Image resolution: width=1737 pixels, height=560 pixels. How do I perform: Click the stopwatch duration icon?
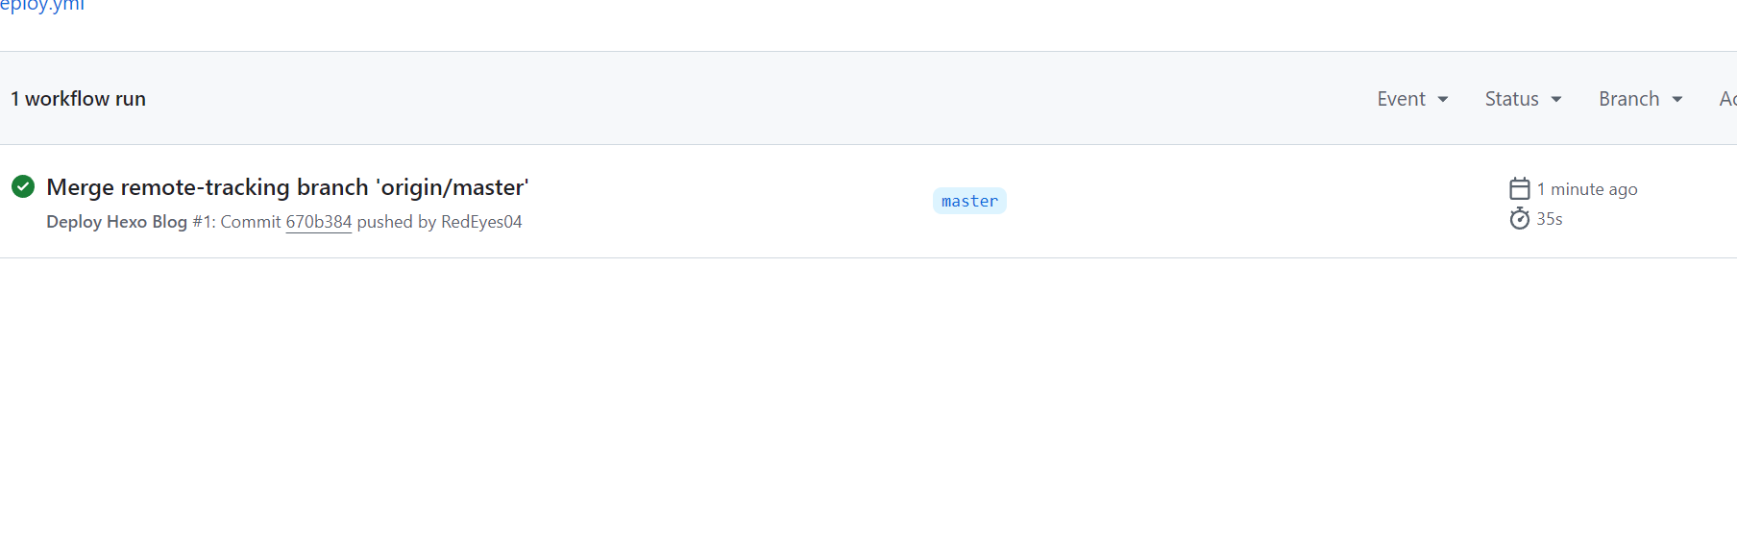(1519, 219)
